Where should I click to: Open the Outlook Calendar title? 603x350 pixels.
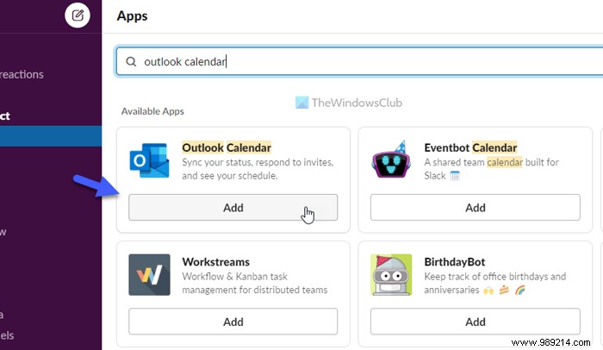click(227, 147)
